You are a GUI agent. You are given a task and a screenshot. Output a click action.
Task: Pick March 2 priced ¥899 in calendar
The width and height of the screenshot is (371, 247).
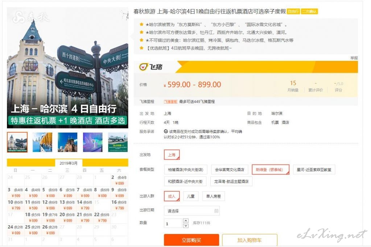pos(119,180)
